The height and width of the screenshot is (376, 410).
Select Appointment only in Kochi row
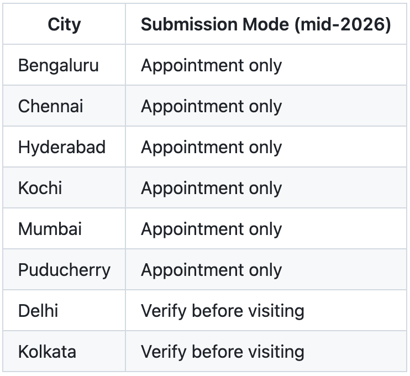coord(211,188)
